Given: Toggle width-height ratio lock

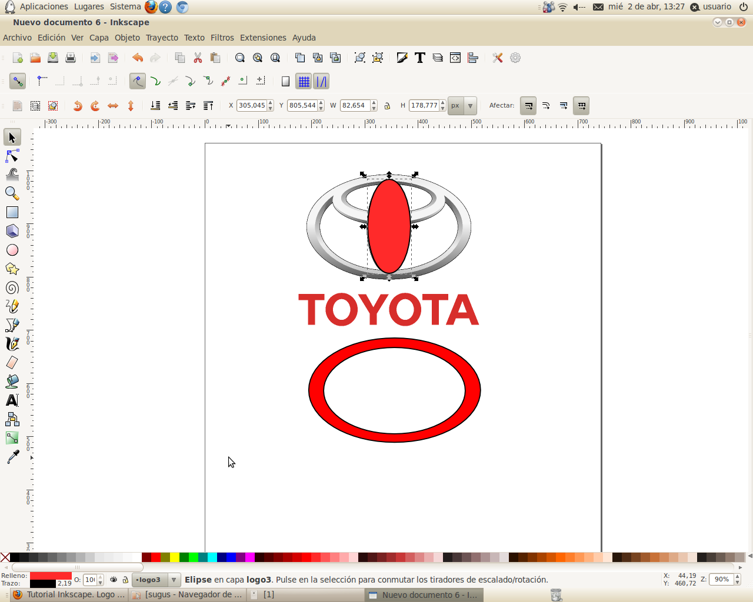Looking at the screenshot, I should pos(387,106).
